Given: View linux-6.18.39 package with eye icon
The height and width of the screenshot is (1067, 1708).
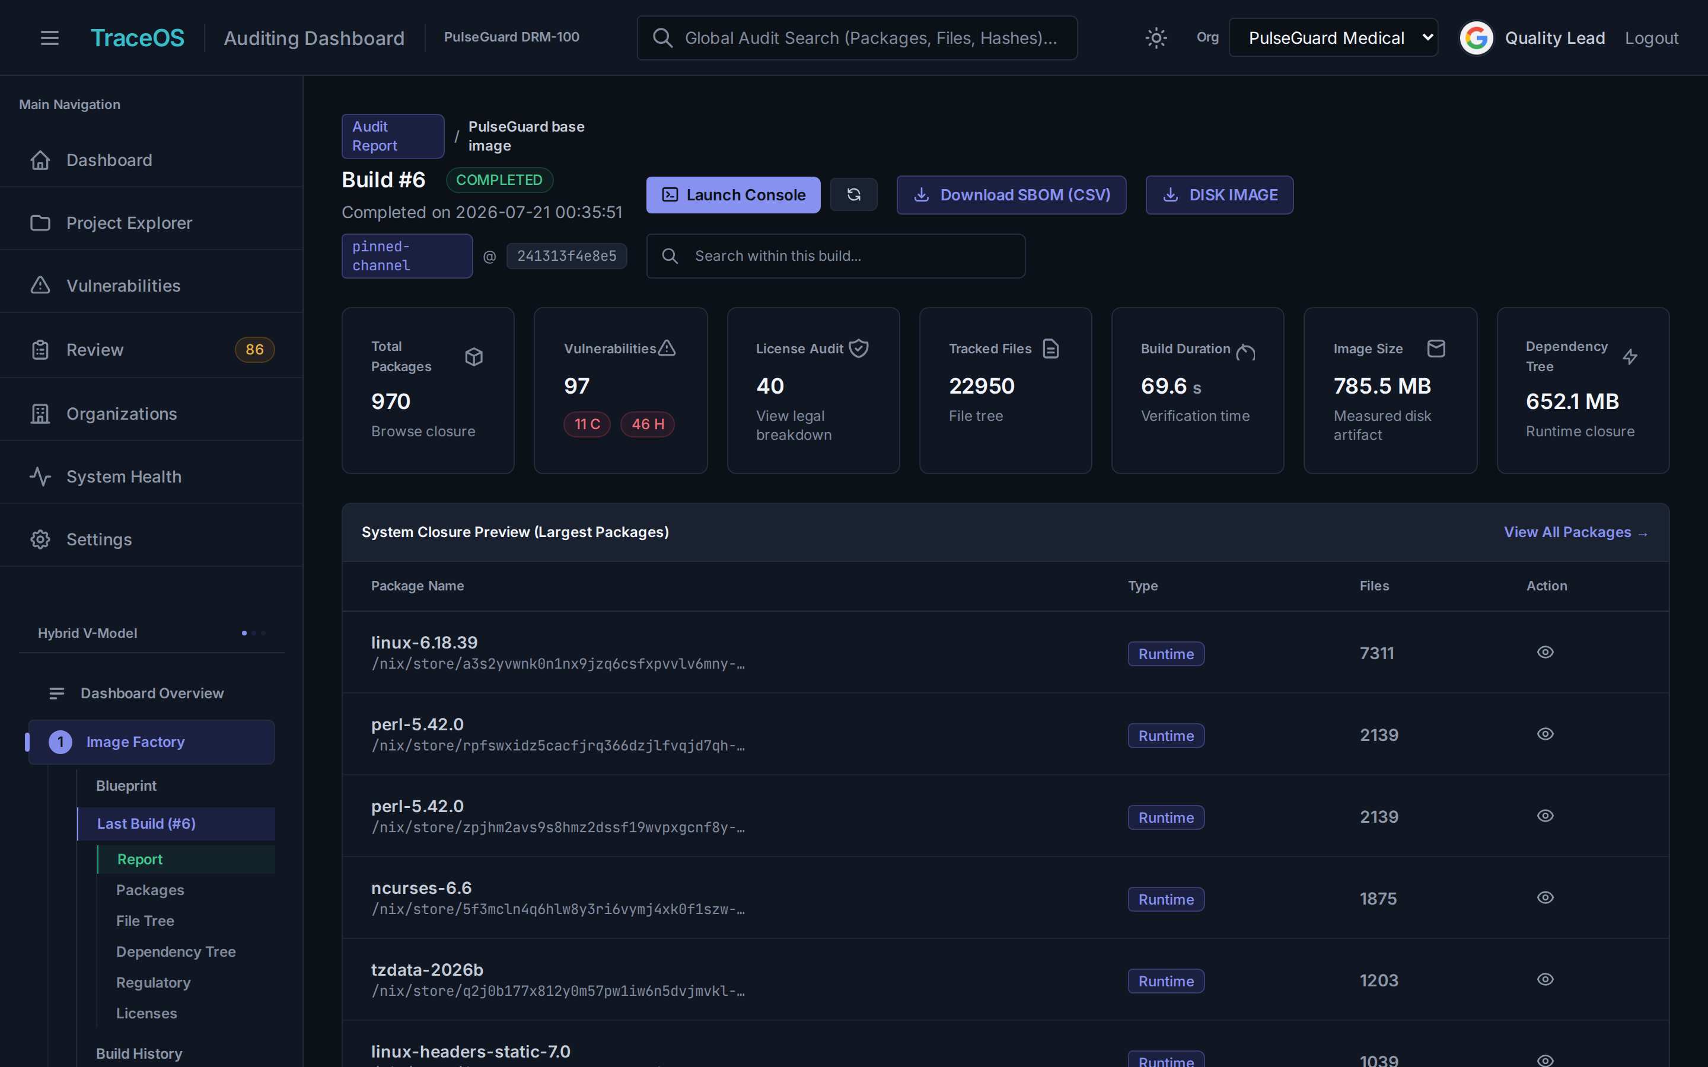Looking at the screenshot, I should (x=1545, y=652).
